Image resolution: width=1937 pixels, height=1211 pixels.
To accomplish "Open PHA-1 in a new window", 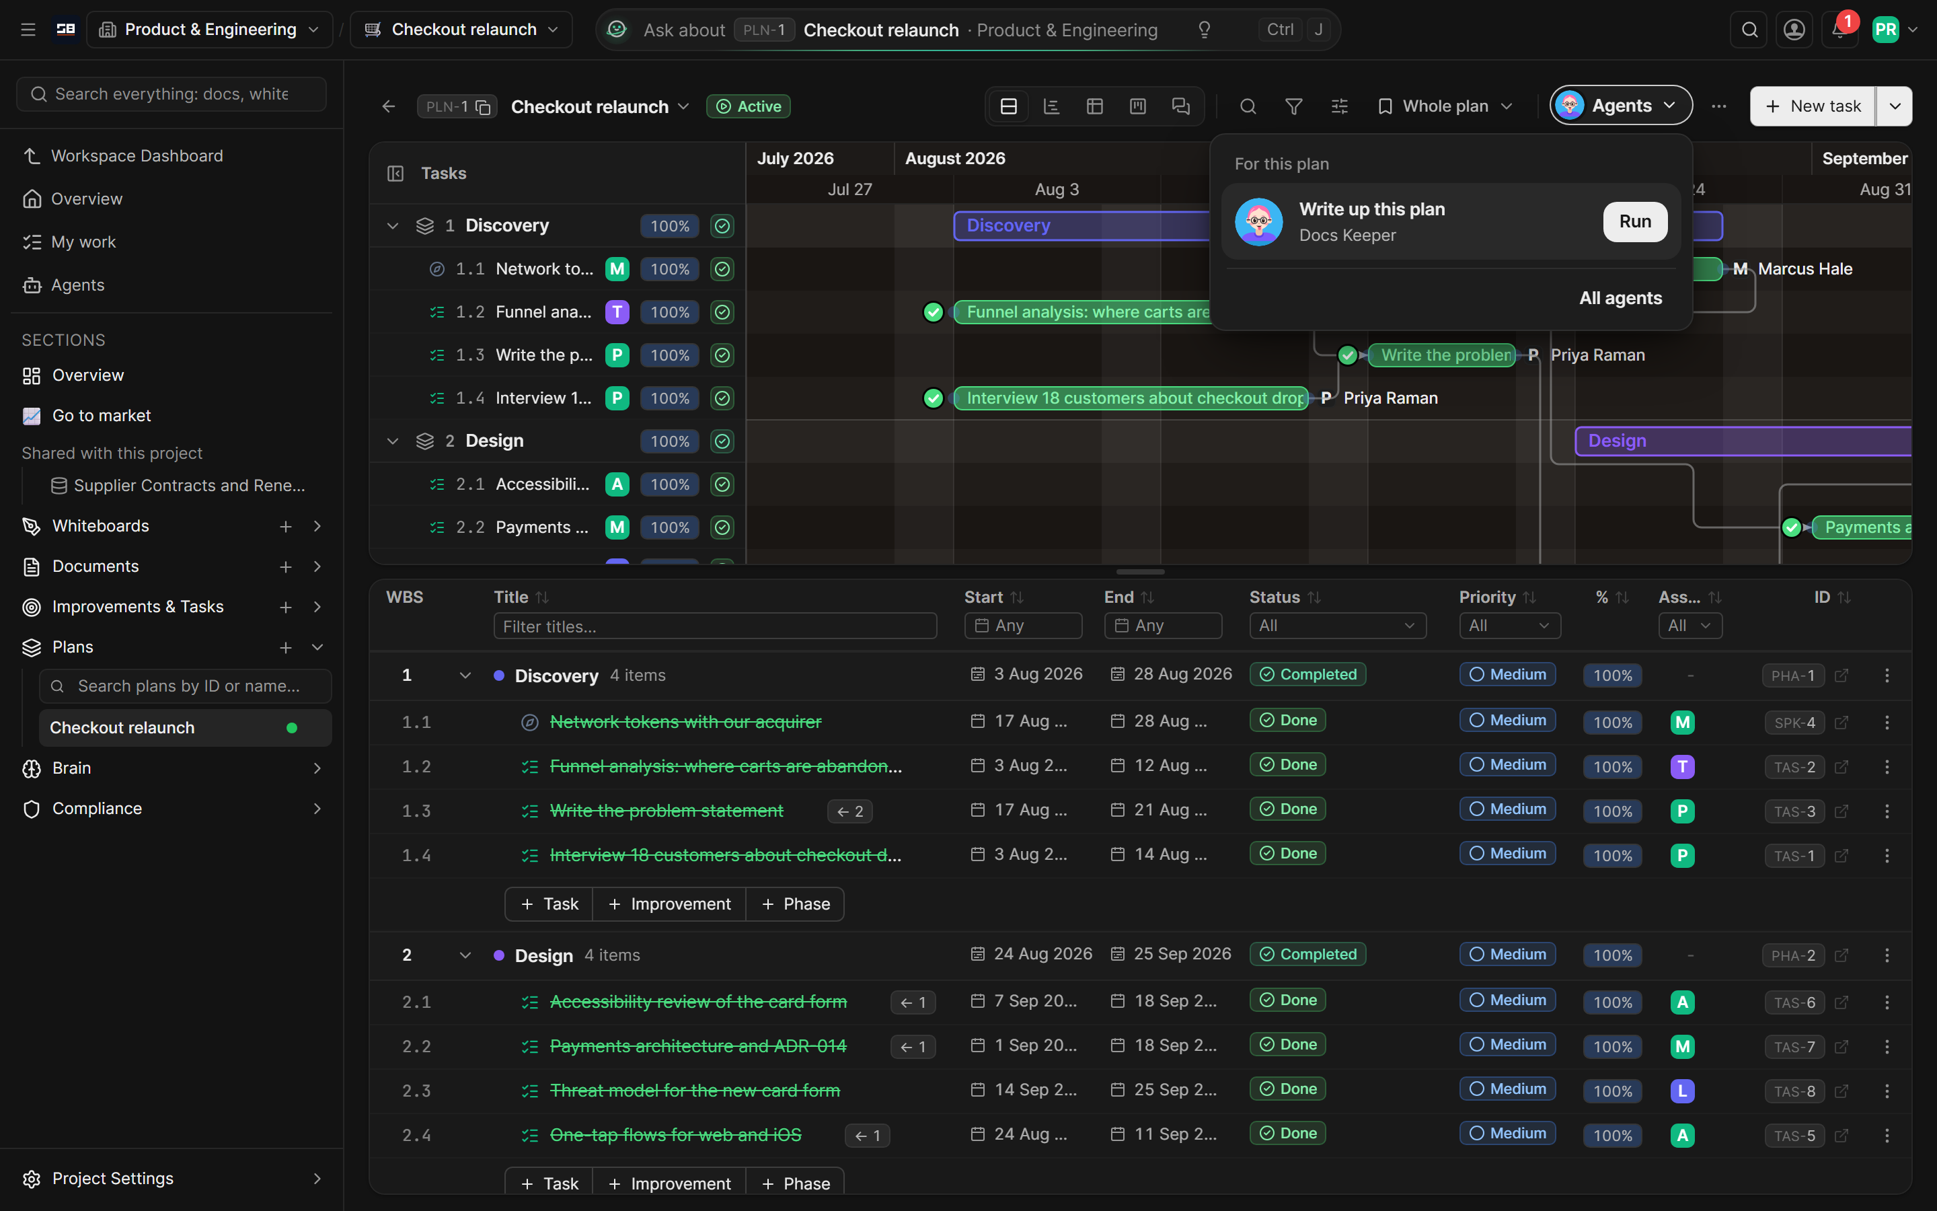I will click(x=1841, y=675).
